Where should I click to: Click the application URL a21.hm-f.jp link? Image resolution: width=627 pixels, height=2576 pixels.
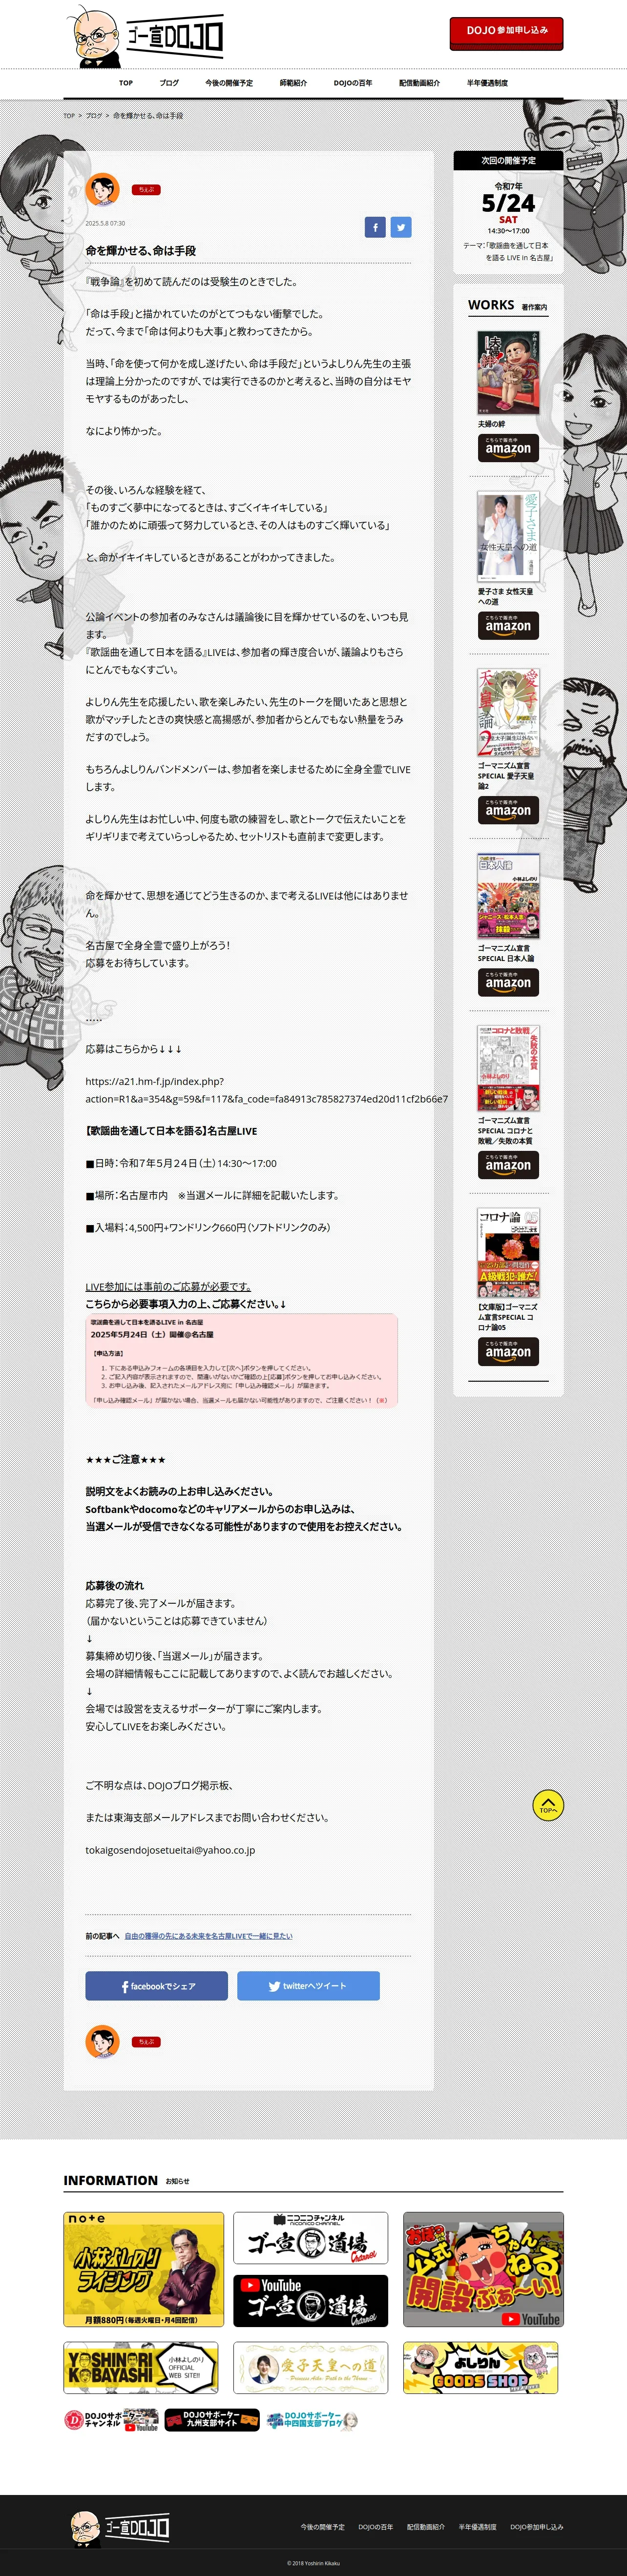coord(266,1090)
